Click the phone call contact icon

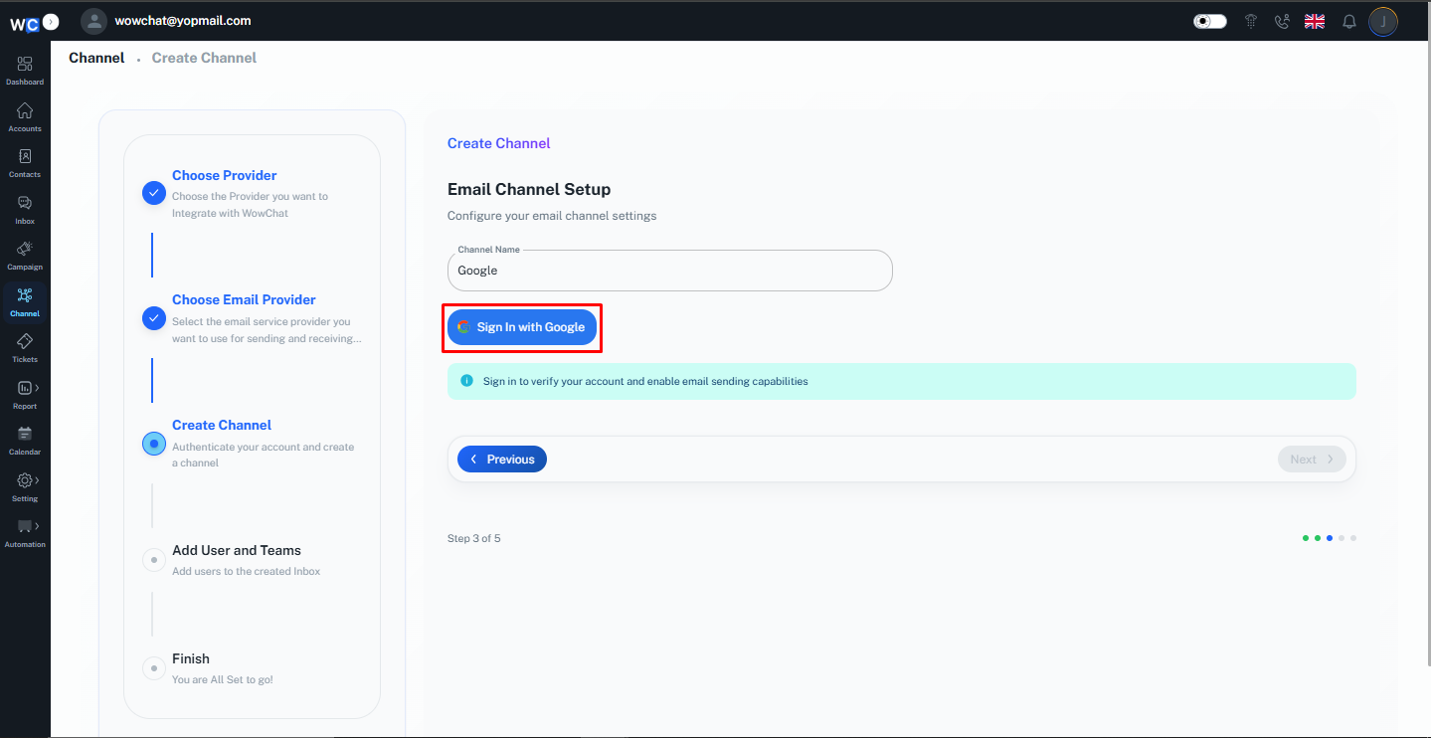(1281, 21)
